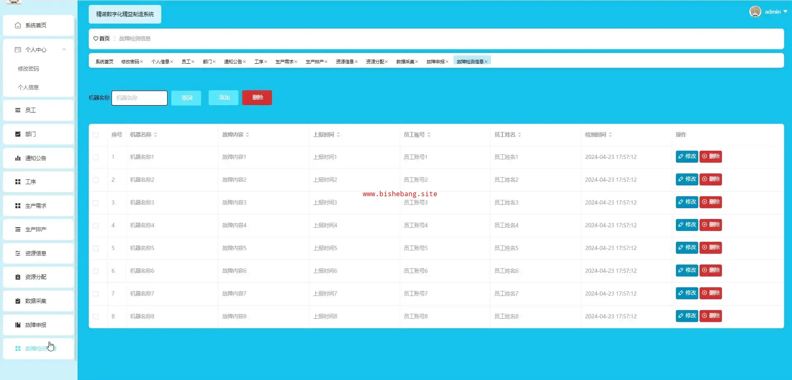Sort table by 上报时间 column
The width and height of the screenshot is (792, 380).
[338, 135]
